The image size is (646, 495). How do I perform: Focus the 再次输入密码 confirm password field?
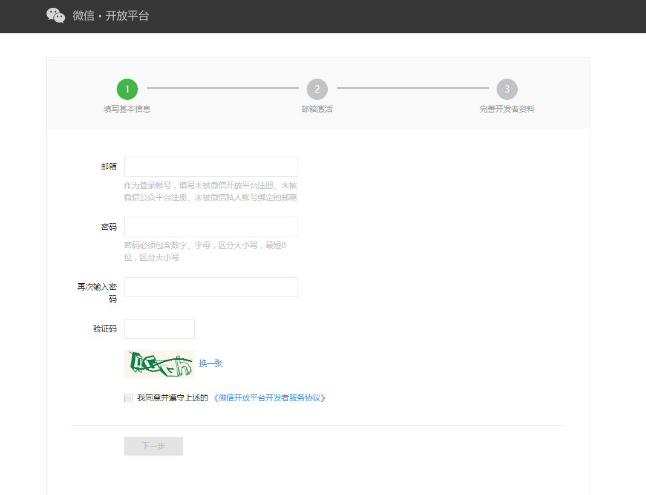pyautogui.click(x=211, y=287)
